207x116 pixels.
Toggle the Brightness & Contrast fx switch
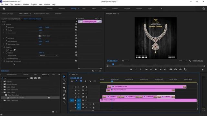point(4,61)
